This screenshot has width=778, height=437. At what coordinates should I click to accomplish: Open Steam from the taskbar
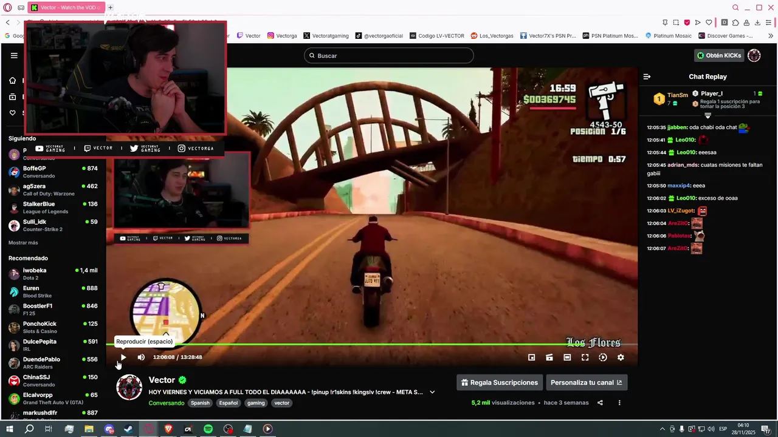pos(128,429)
